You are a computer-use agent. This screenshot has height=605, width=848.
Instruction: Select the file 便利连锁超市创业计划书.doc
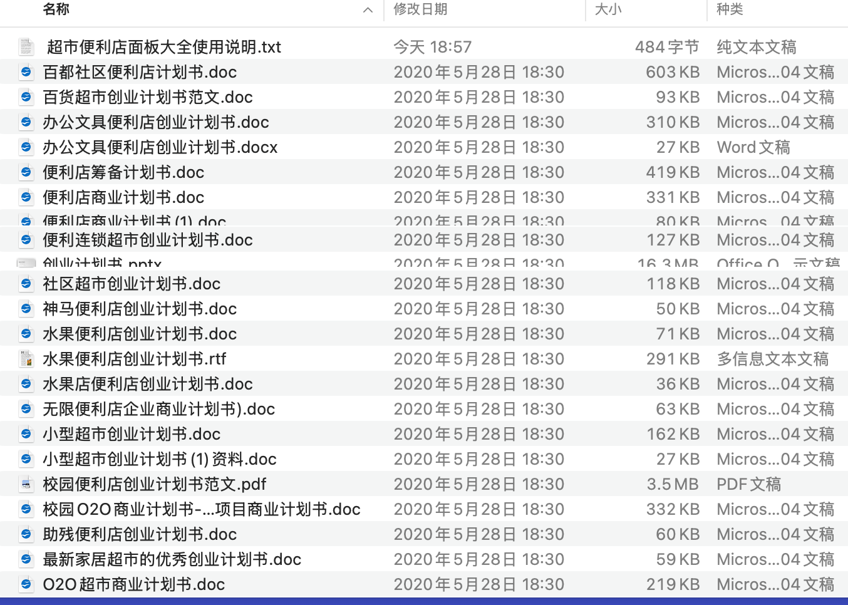148,240
